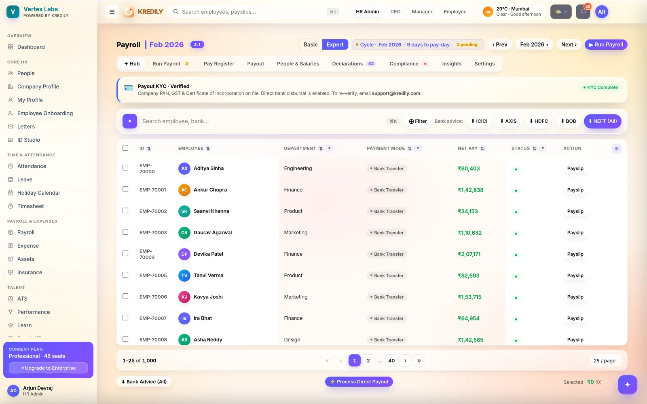
Task: Open the Filter options
Action: [418, 121]
